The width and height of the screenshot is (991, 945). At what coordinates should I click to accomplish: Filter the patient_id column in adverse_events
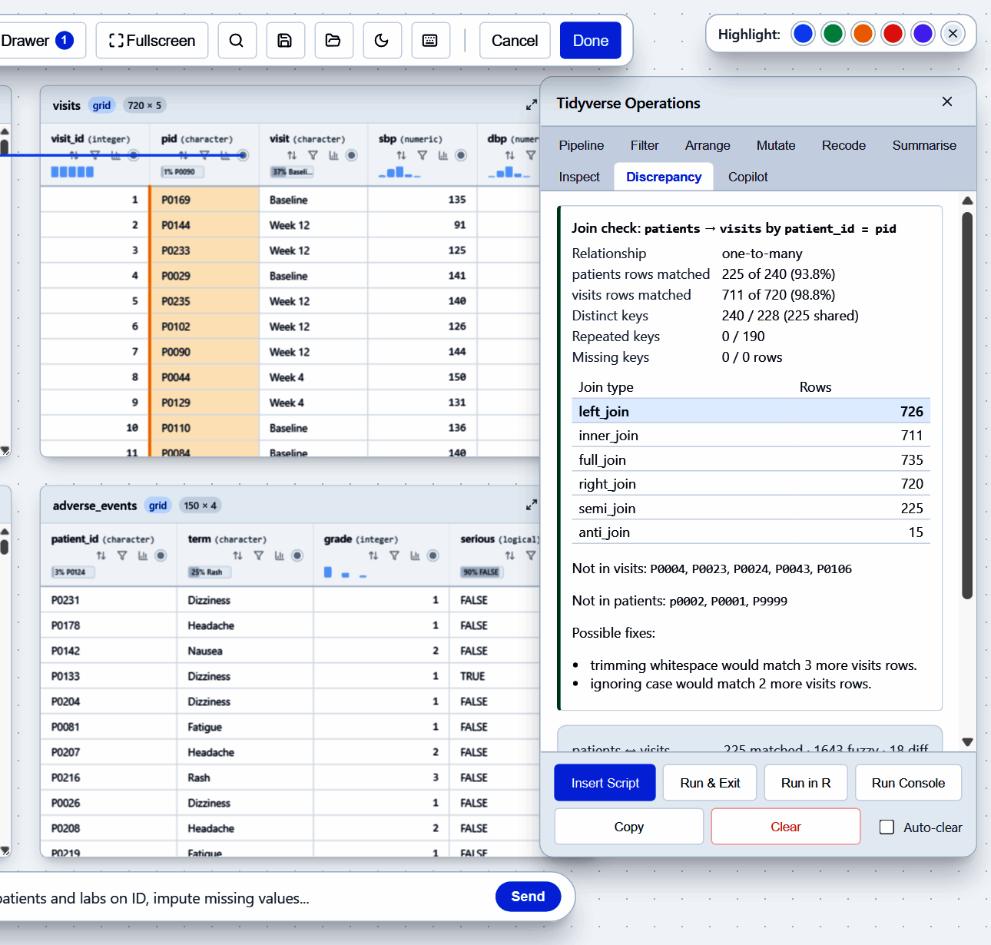pos(122,555)
